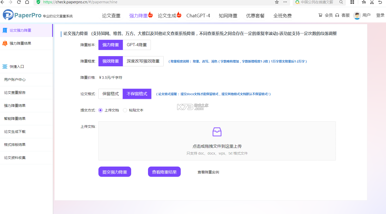Image resolution: width=386 pixels, height=214 pixels.
Task: Click the 论文强力降重 sidebar document icon
Action: [x=5, y=30]
